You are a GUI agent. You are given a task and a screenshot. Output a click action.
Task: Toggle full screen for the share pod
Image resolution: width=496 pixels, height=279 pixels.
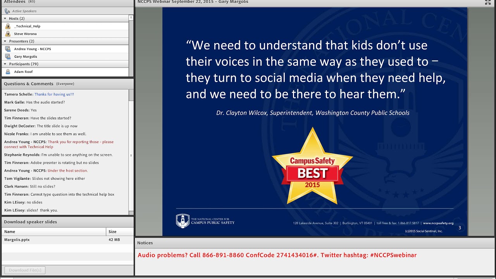point(488,2)
